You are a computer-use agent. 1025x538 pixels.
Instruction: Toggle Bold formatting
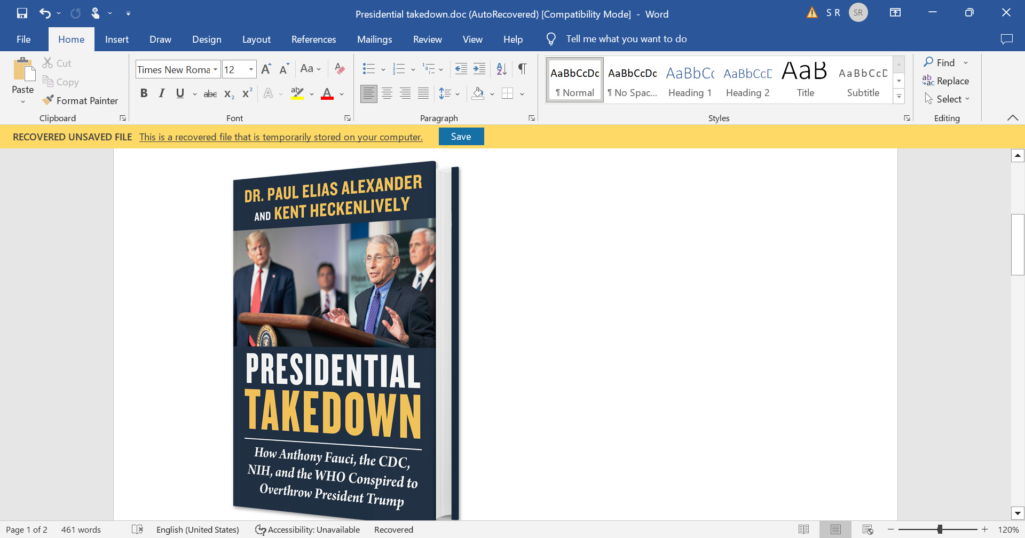coord(144,94)
